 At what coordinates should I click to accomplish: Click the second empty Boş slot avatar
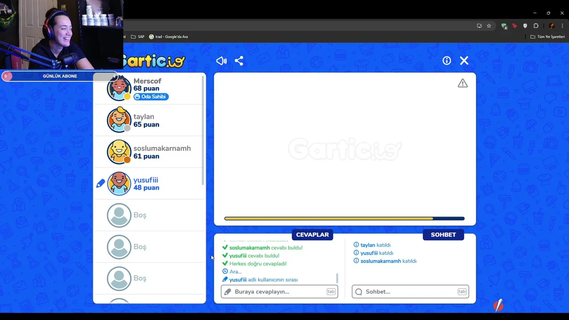tap(119, 247)
